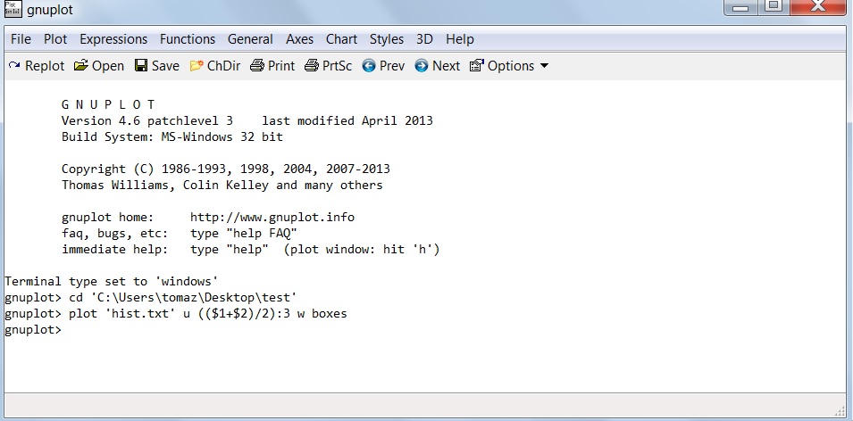Click "Terminal type set to 'windows'" line
The width and height of the screenshot is (853, 421).
[x=112, y=281]
